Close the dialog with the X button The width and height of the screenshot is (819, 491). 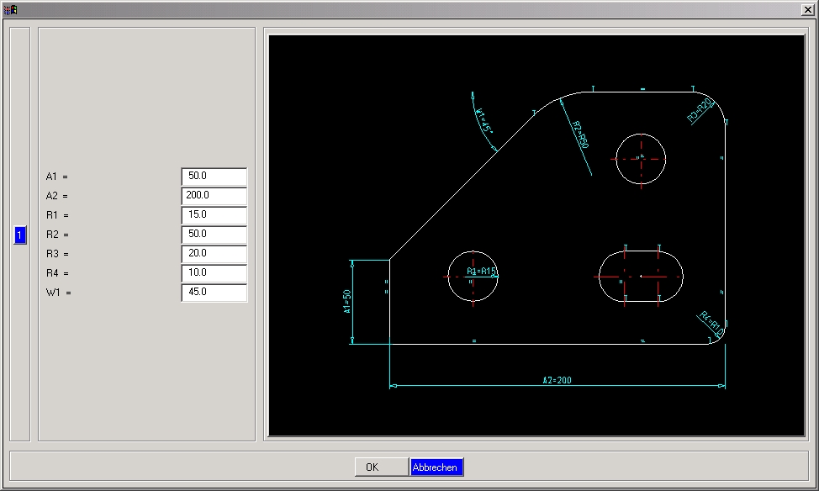(807, 10)
